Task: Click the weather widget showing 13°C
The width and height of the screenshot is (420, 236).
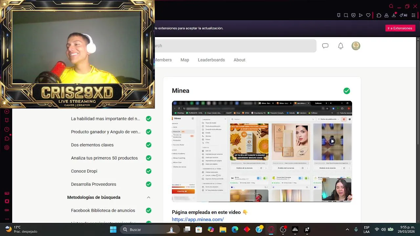Action: click(x=22, y=229)
